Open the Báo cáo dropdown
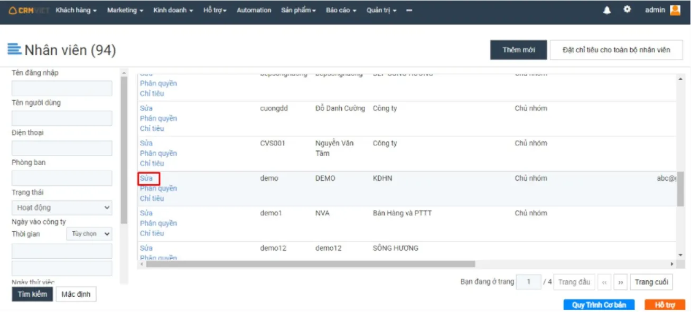 click(341, 10)
